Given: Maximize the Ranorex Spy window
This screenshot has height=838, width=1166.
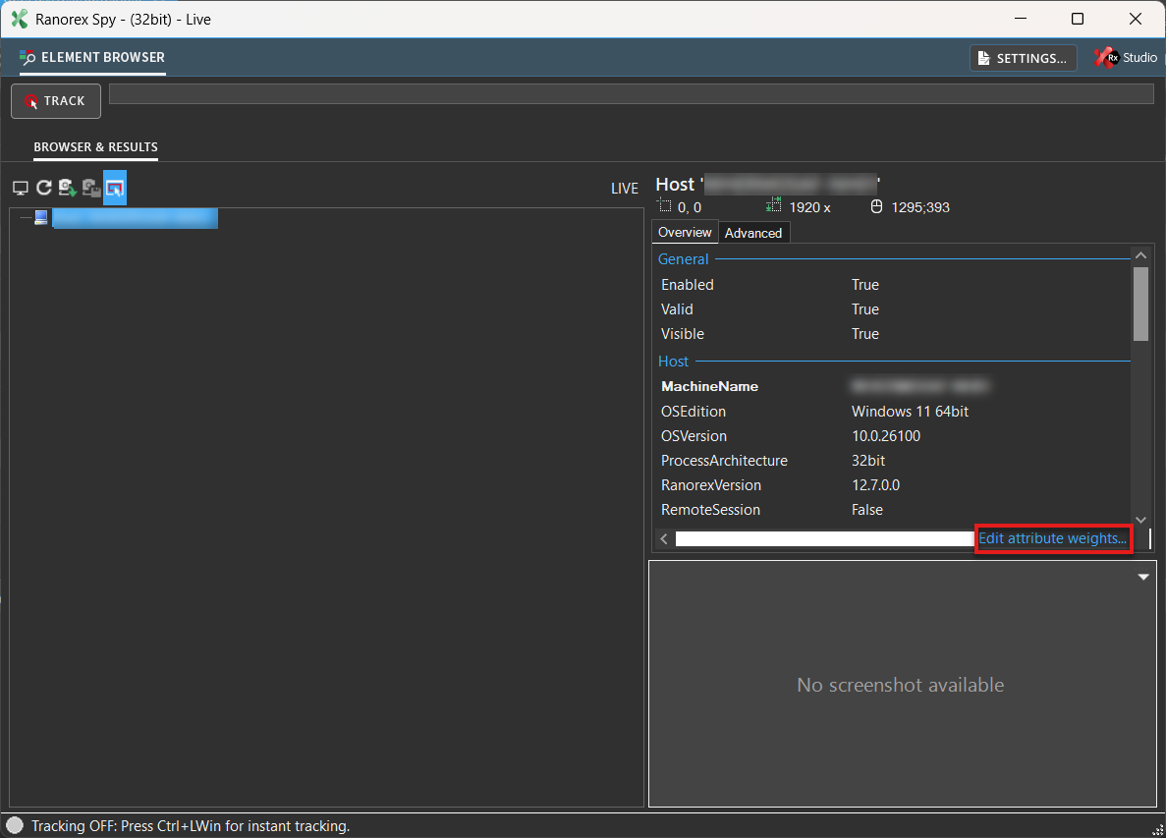Looking at the screenshot, I should tap(1077, 19).
